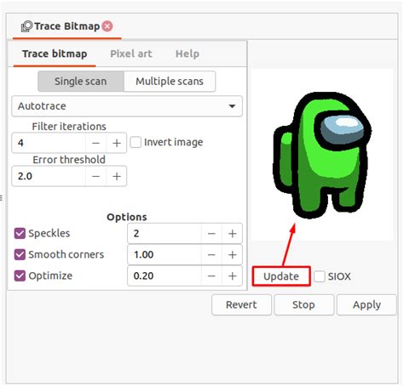Enable the Invert image checkbox
Screen dimensions: 404x386
[136, 142]
